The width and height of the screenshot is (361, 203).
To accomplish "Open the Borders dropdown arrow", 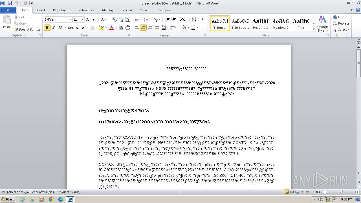I will [197, 28].
